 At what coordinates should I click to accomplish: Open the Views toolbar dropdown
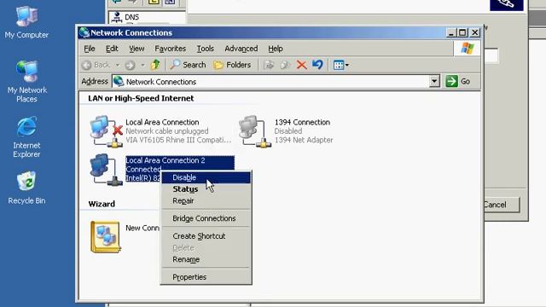point(341,65)
